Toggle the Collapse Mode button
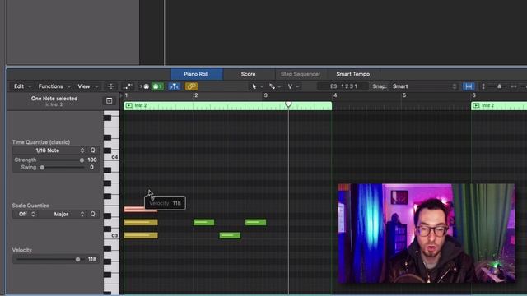The height and width of the screenshot is (296, 527). point(110,86)
